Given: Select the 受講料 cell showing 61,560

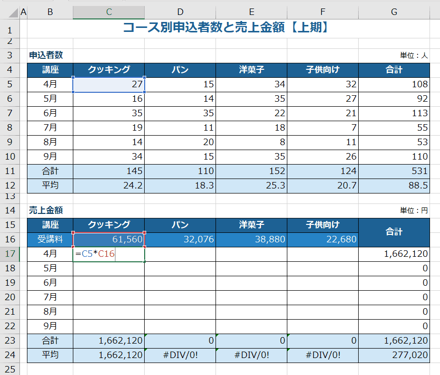Looking at the screenshot, I should 109,239.
